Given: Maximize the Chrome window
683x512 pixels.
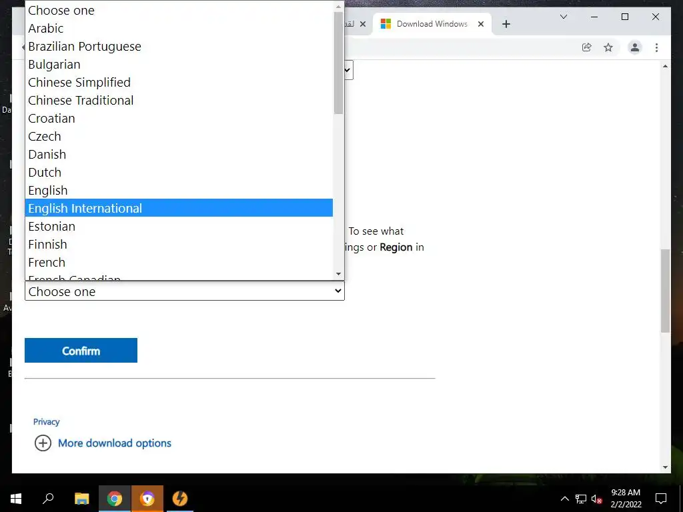Looking at the screenshot, I should pos(624,17).
